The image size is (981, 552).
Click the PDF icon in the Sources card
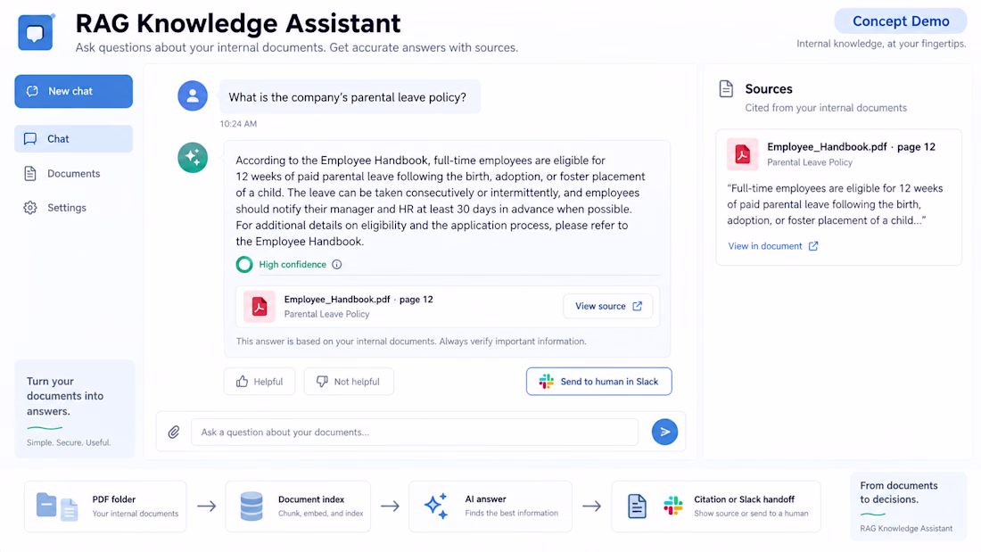743,154
